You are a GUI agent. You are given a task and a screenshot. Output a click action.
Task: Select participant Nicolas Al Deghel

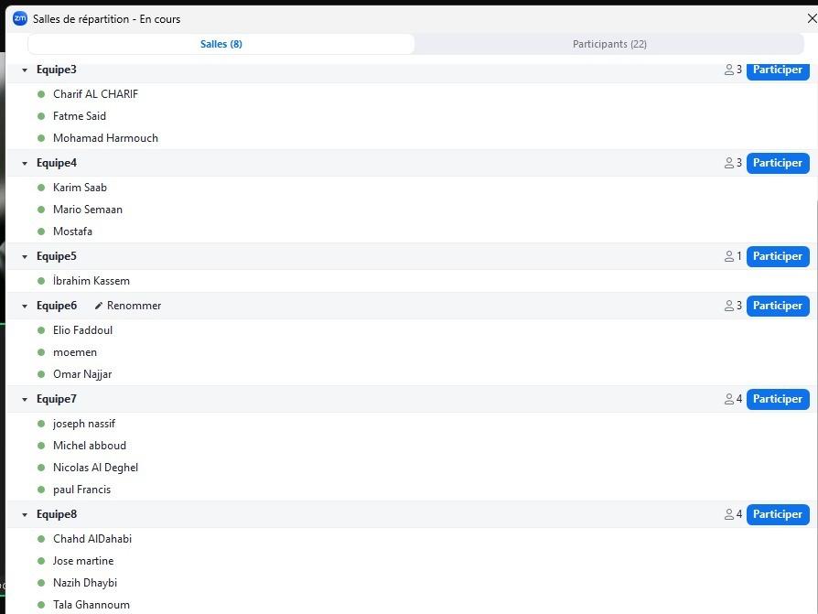coord(95,468)
